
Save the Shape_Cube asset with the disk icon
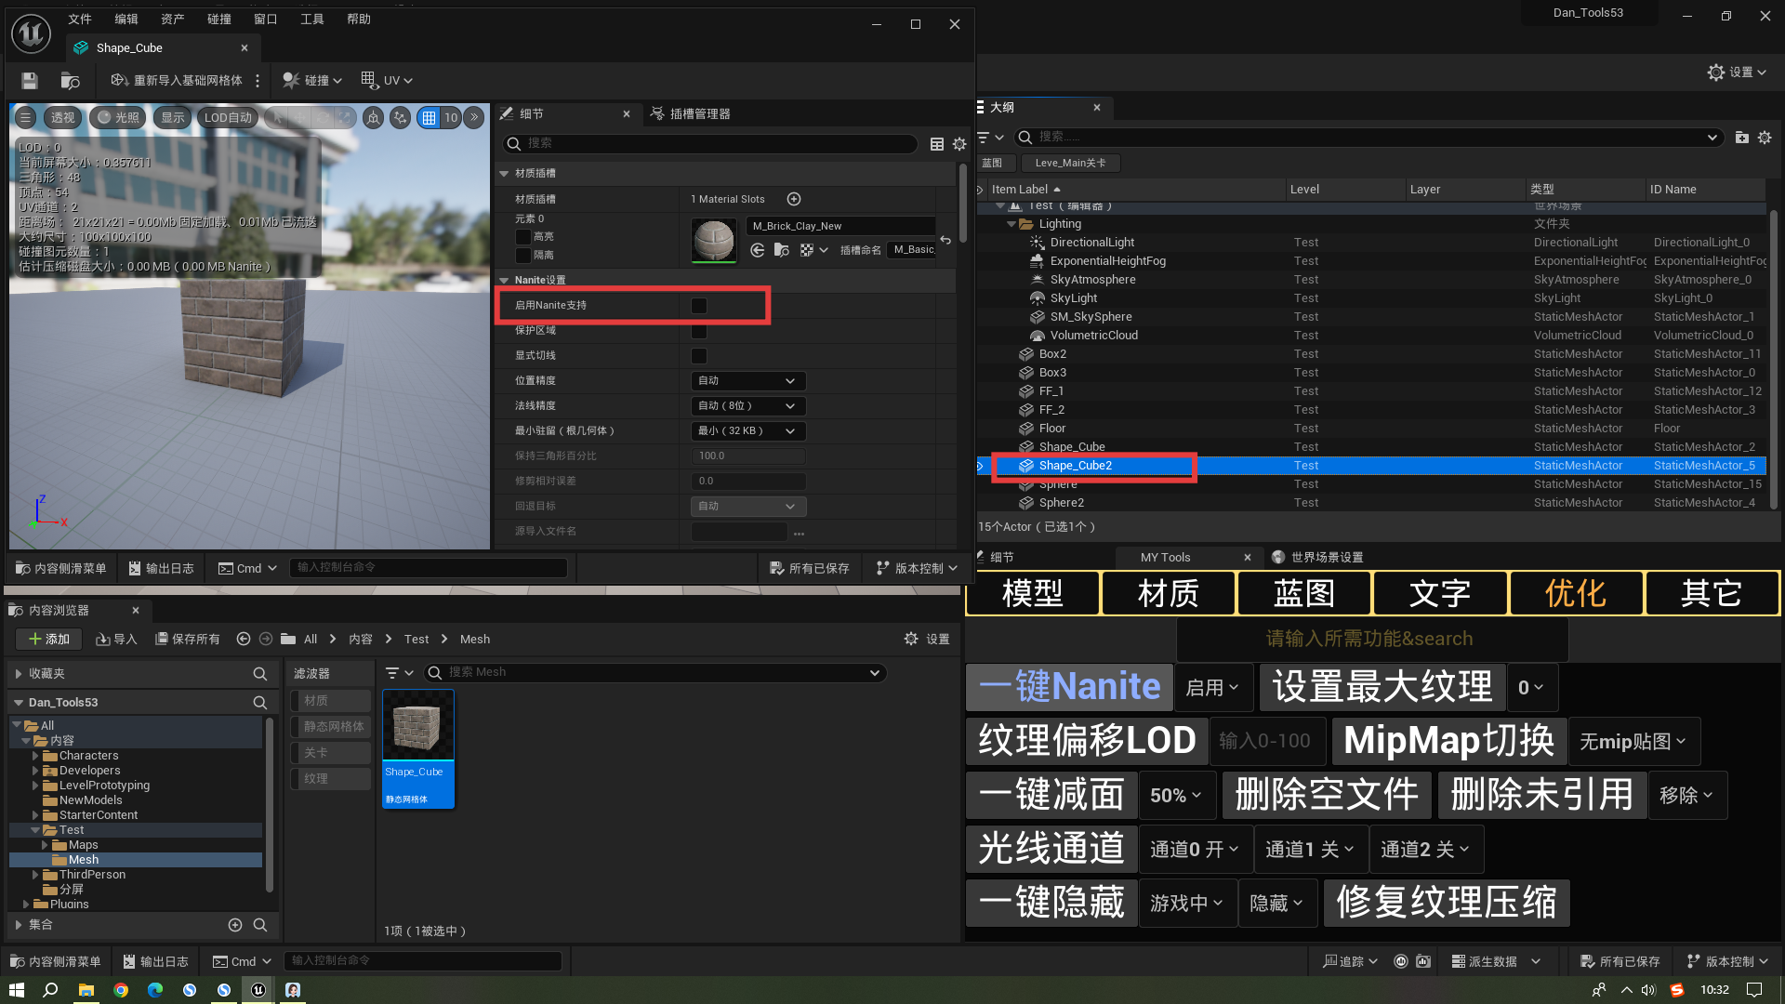click(x=29, y=81)
